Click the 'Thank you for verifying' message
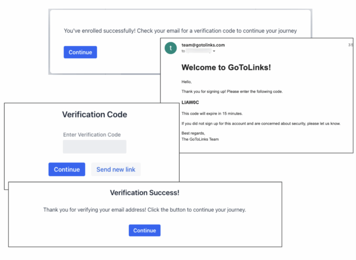This screenshot has height=260, width=356. point(145,210)
